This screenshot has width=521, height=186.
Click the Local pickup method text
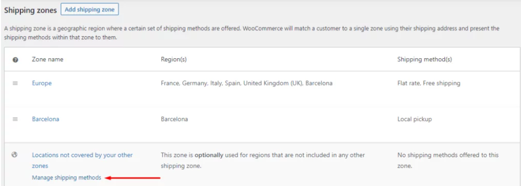click(415, 119)
